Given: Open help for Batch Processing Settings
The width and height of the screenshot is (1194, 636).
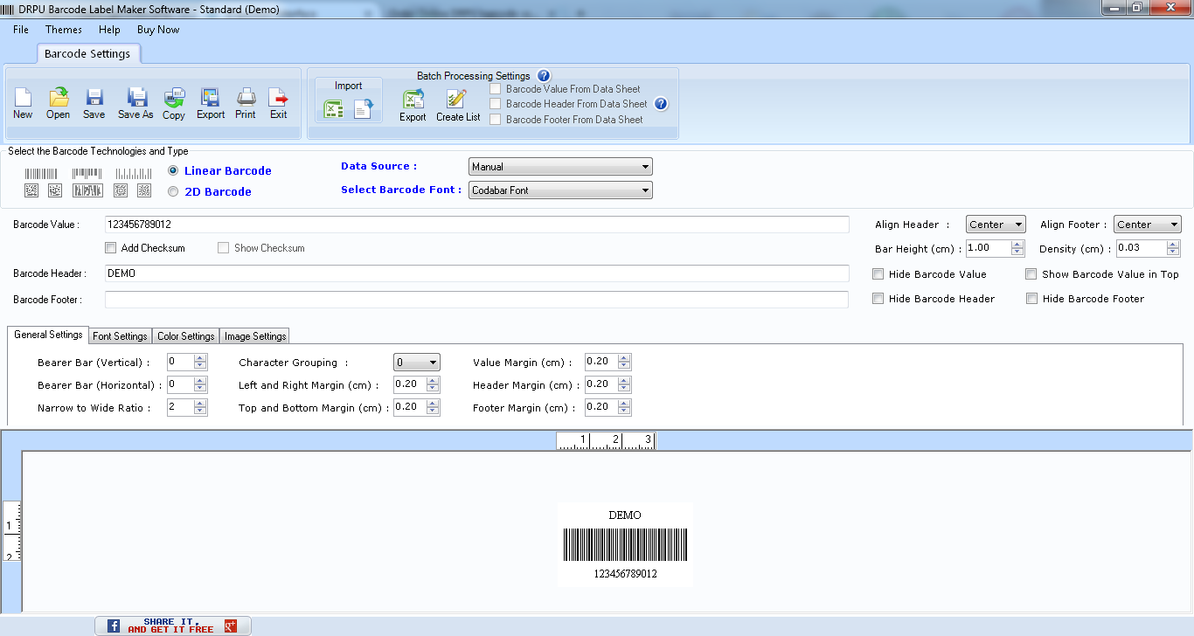Looking at the screenshot, I should pos(544,76).
